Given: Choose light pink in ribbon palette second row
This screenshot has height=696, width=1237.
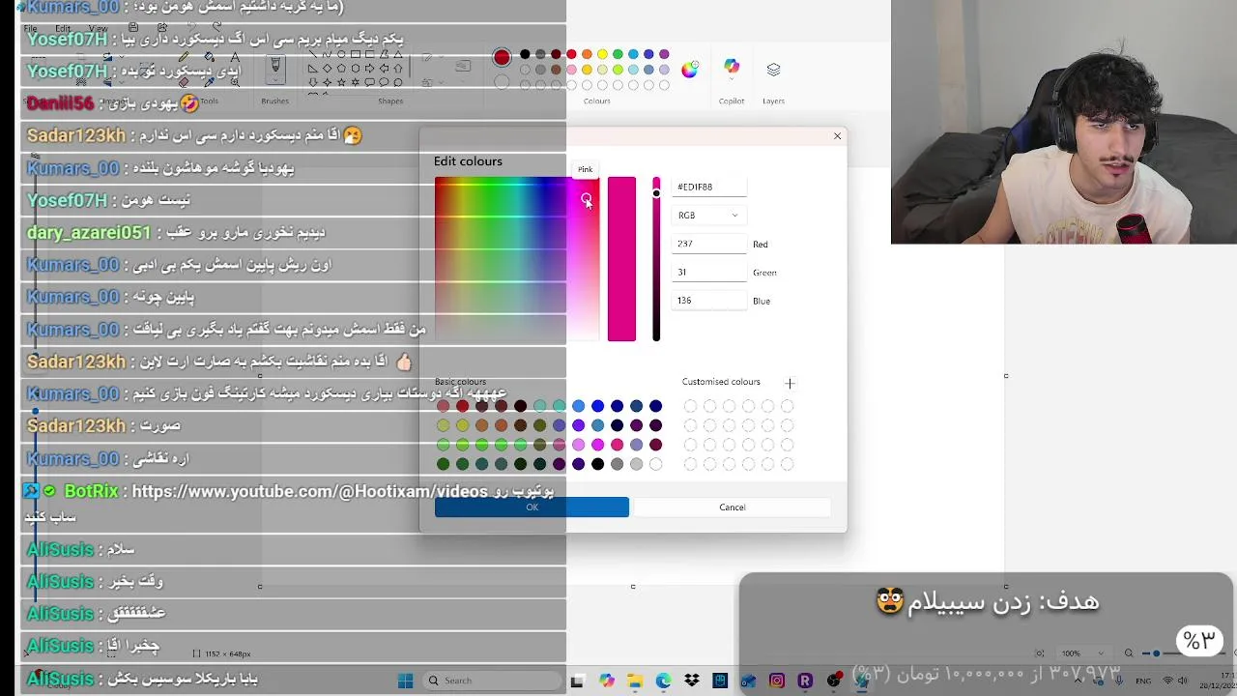Looking at the screenshot, I should [571, 70].
